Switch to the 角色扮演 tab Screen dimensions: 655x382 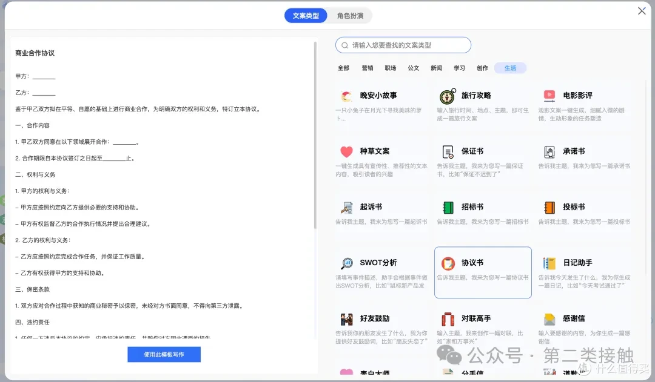point(350,16)
